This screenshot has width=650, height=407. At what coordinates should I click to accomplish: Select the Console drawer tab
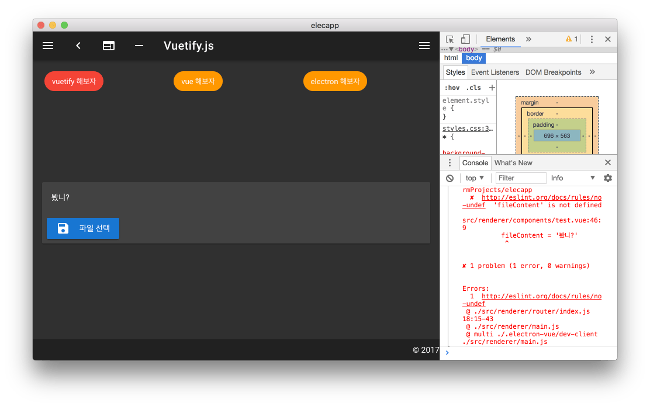(x=475, y=163)
